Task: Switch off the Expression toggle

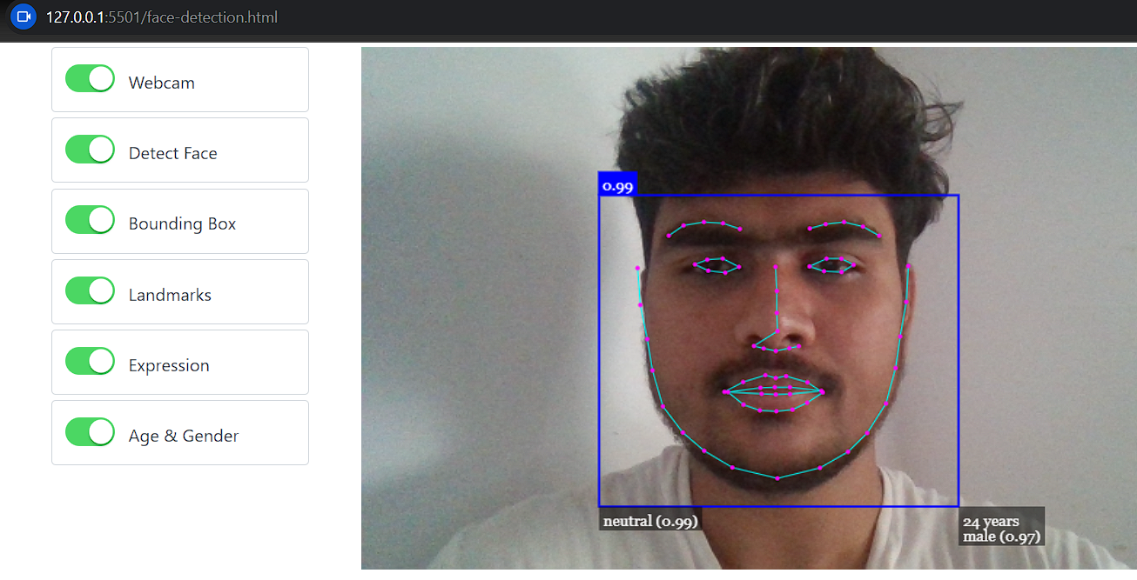Action: point(90,361)
